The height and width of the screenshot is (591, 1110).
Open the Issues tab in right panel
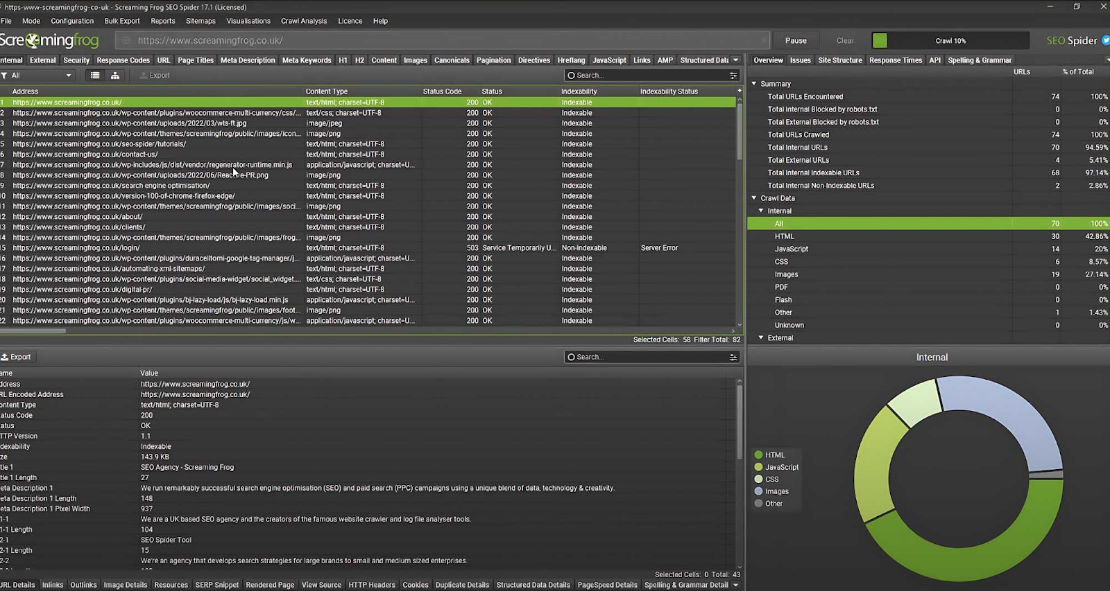[x=800, y=60]
